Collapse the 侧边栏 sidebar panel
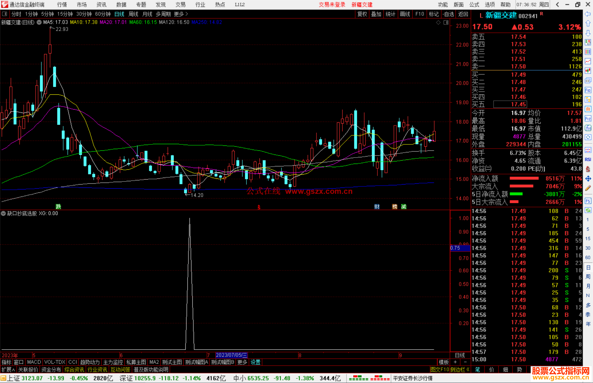 460,370
